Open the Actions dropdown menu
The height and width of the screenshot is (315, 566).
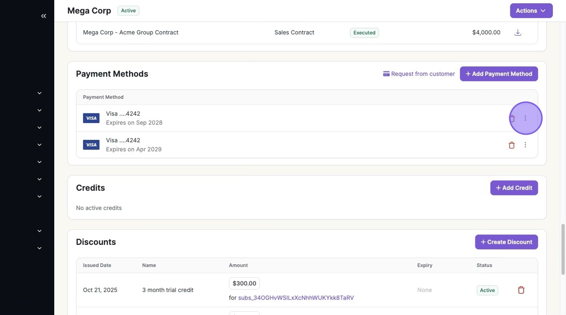pyautogui.click(x=531, y=11)
